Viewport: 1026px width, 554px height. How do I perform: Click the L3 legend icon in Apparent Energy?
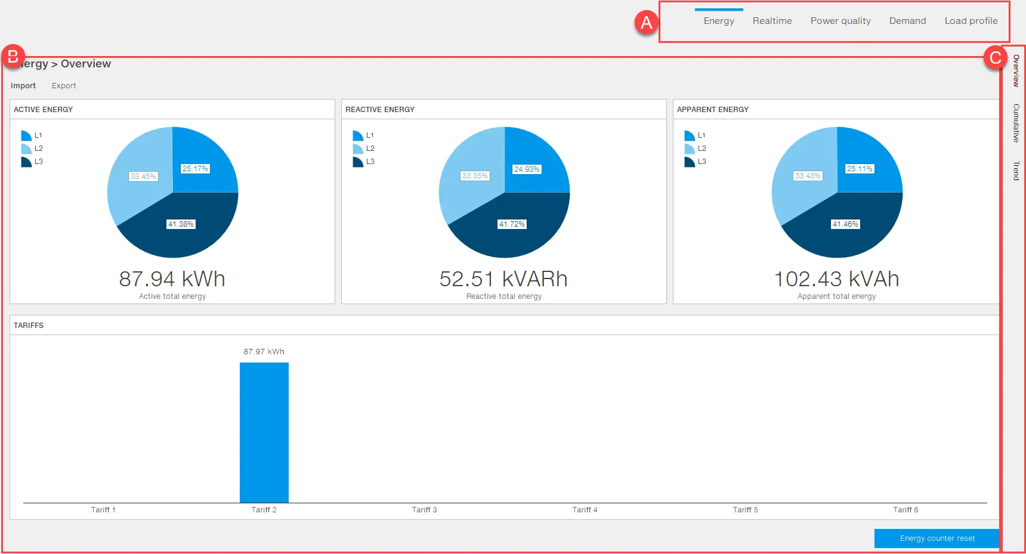(x=690, y=162)
